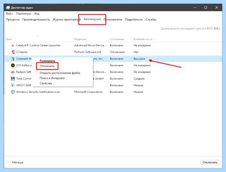Click the Windows Security shield icon
The height and width of the screenshot is (172, 226).
(13, 92)
